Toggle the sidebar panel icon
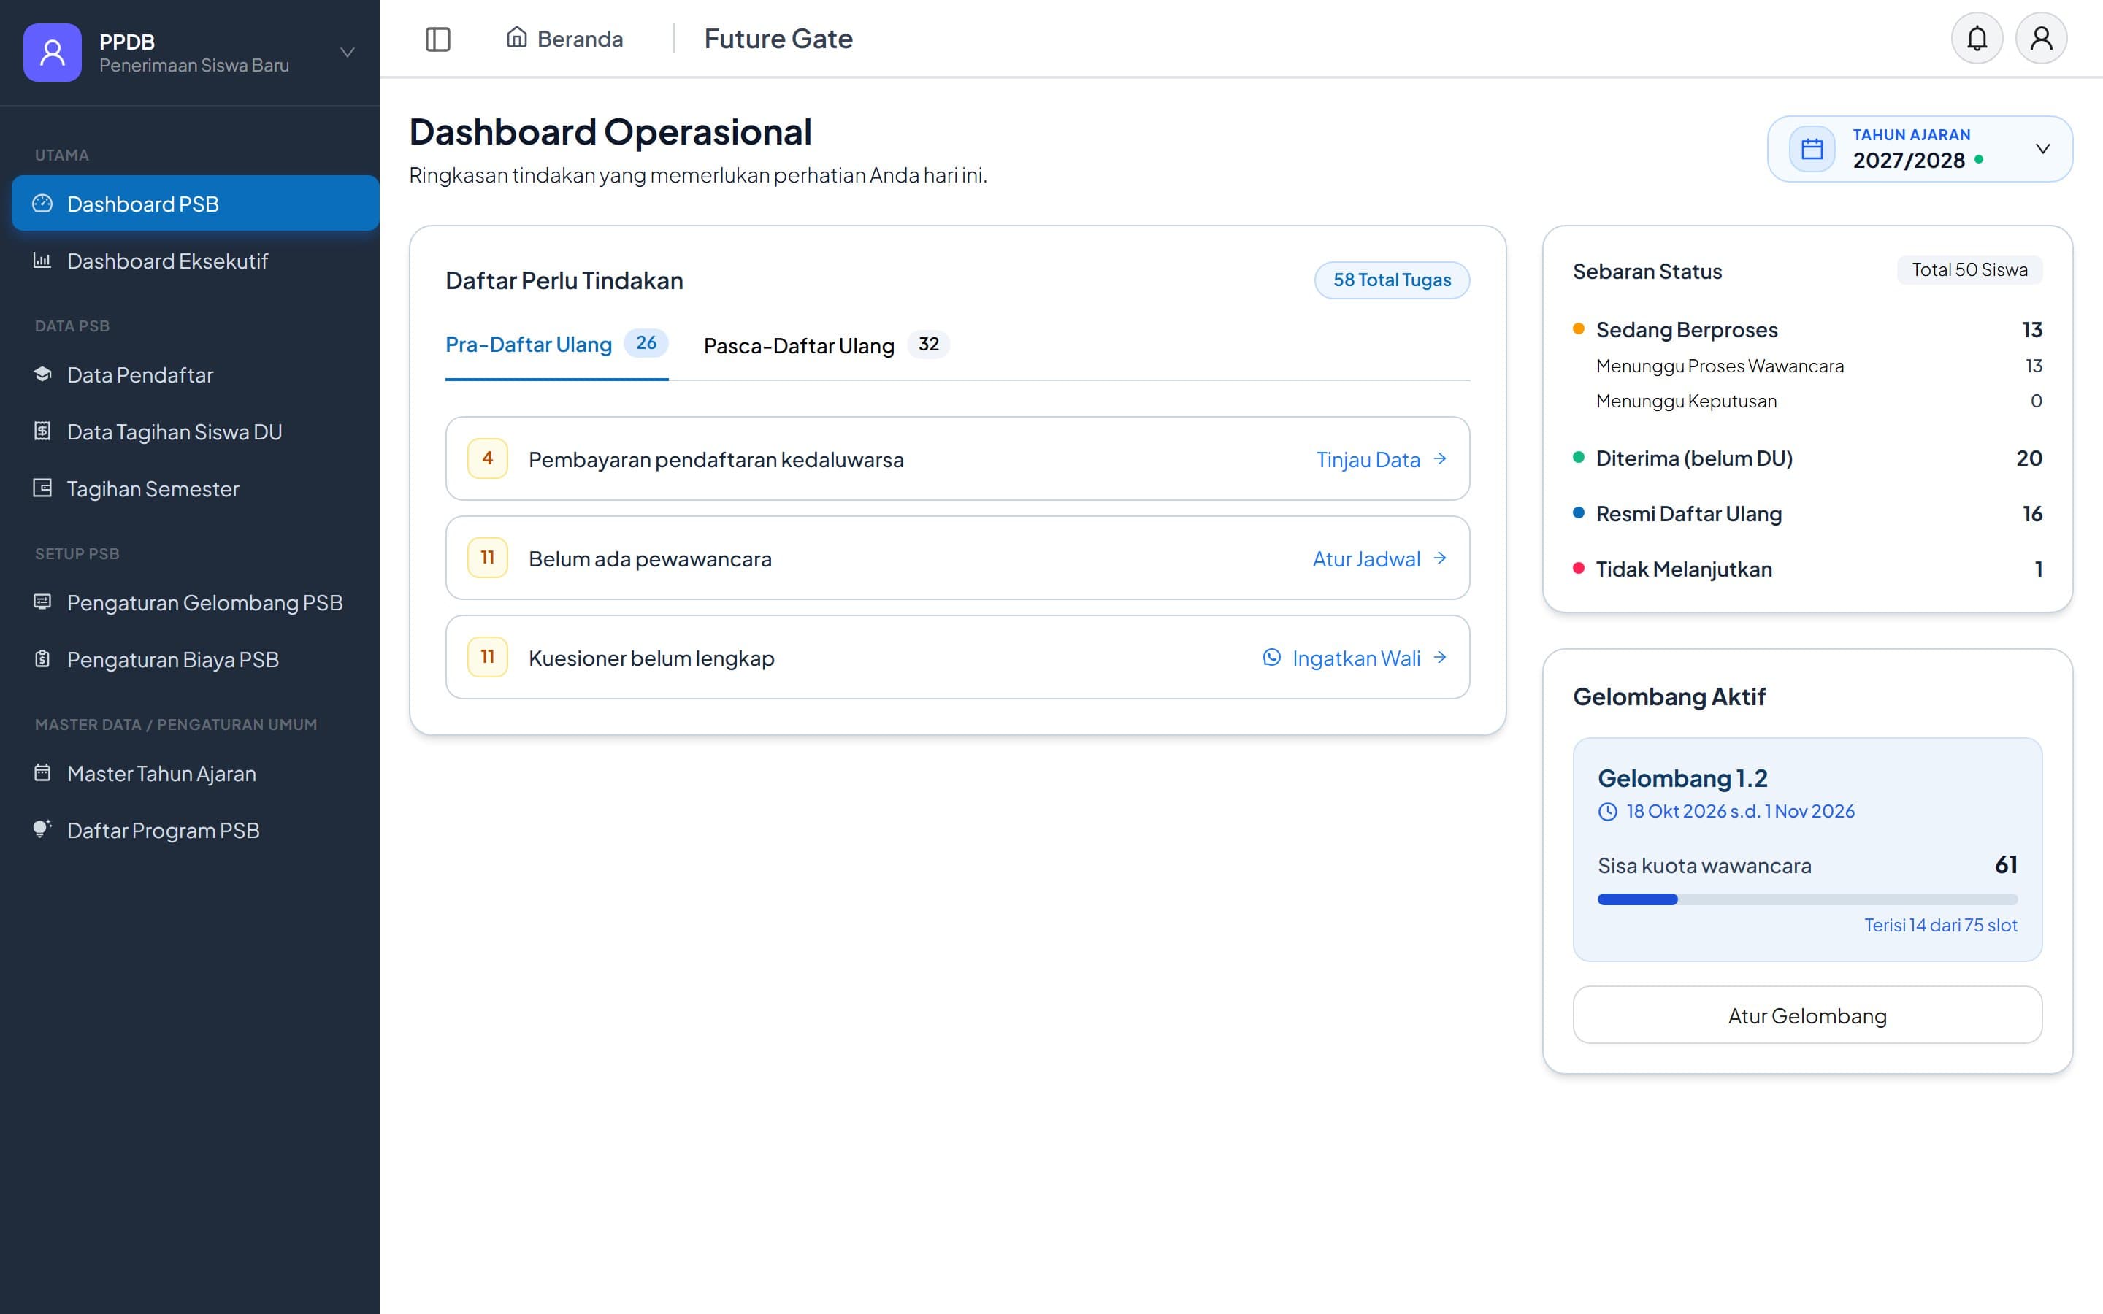This screenshot has height=1314, width=2103. tap(437, 39)
